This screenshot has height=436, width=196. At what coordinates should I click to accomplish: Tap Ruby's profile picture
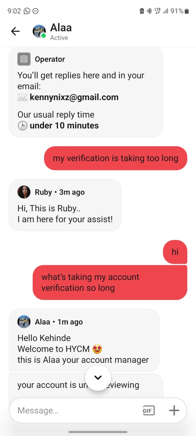(x=24, y=192)
